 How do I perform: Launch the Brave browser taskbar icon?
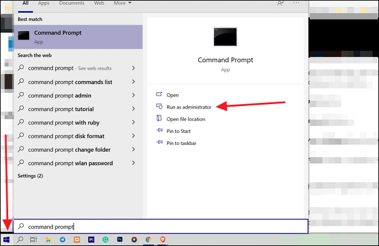click(162, 240)
